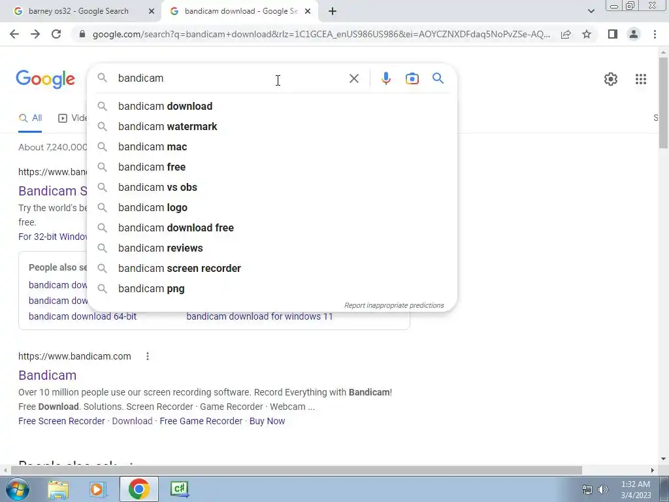Click the vertical scrollbar thumb

(x=663, y=103)
